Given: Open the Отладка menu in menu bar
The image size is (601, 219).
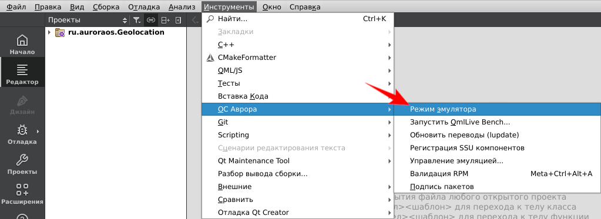Looking at the screenshot, I should pyautogui.click(x=144, y=7).
